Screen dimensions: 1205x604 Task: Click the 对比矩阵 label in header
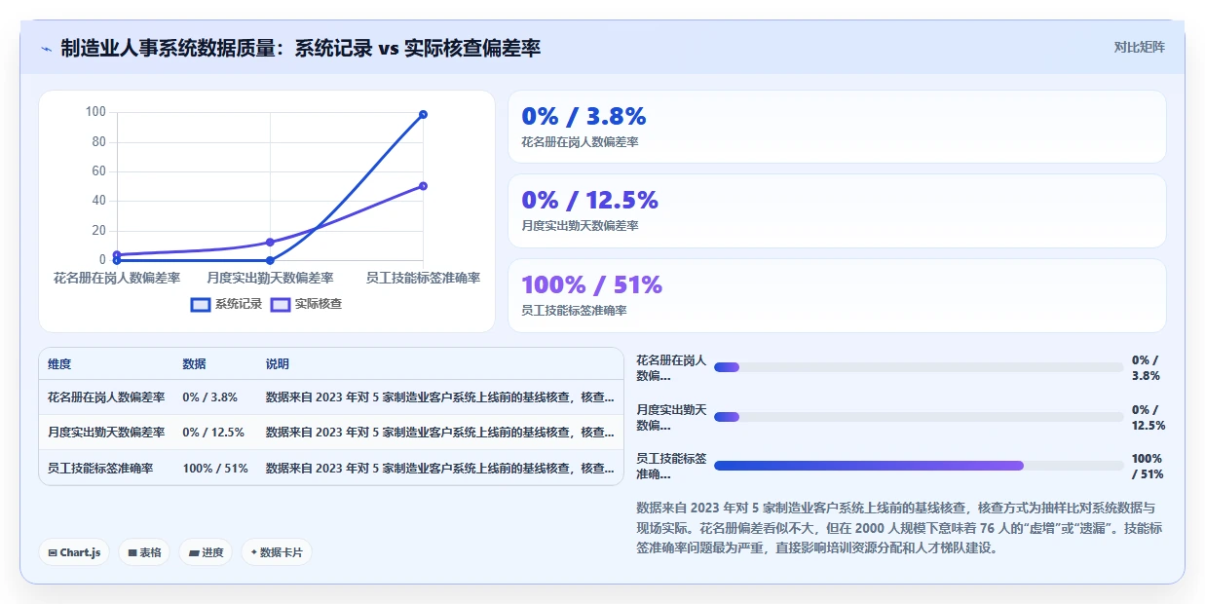(x=1139, y=47)
